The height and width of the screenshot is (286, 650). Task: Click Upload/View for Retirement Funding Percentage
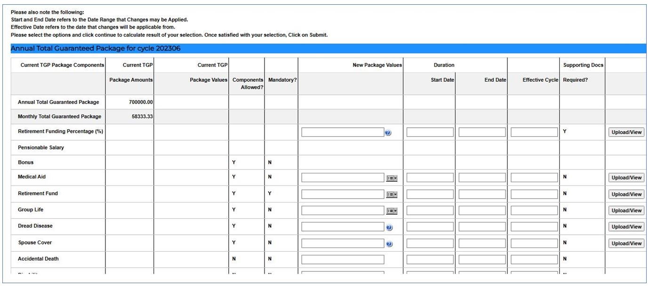pos(626,132)
